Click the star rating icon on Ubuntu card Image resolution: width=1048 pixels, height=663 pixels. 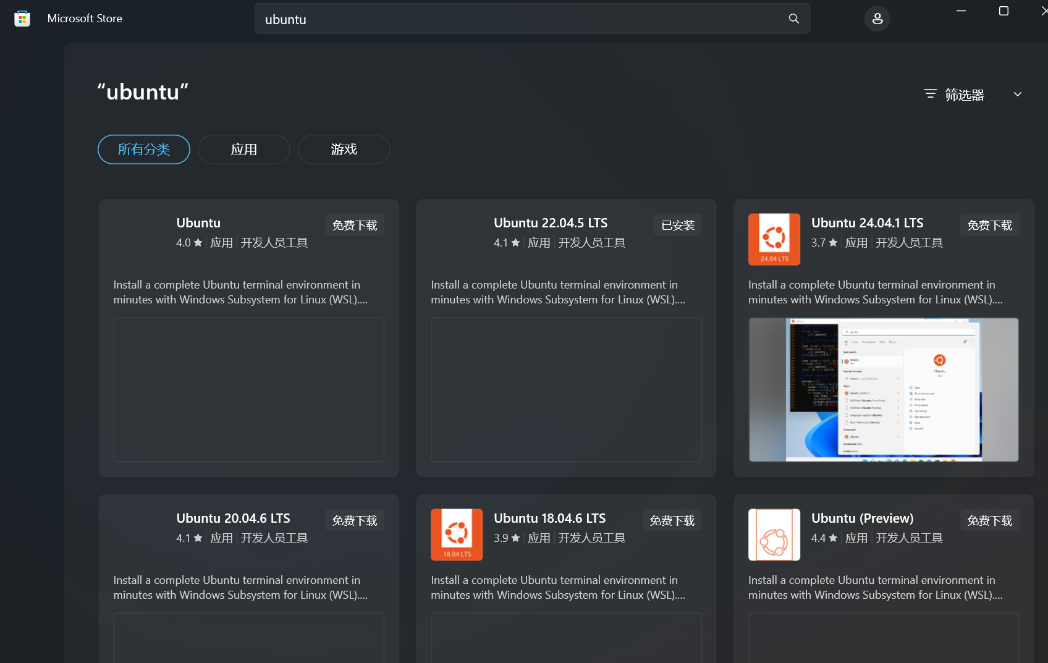click(198, 242)
